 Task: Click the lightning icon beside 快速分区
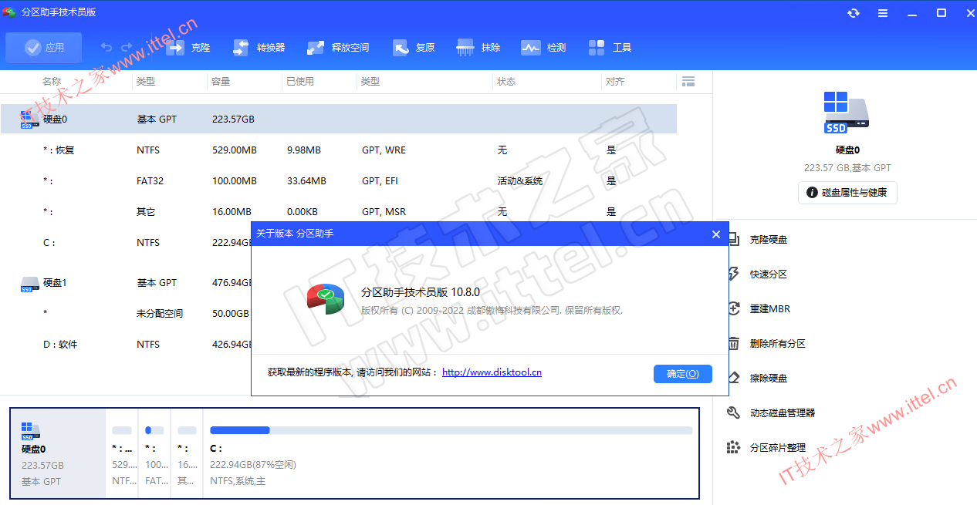tap(734, 274)
